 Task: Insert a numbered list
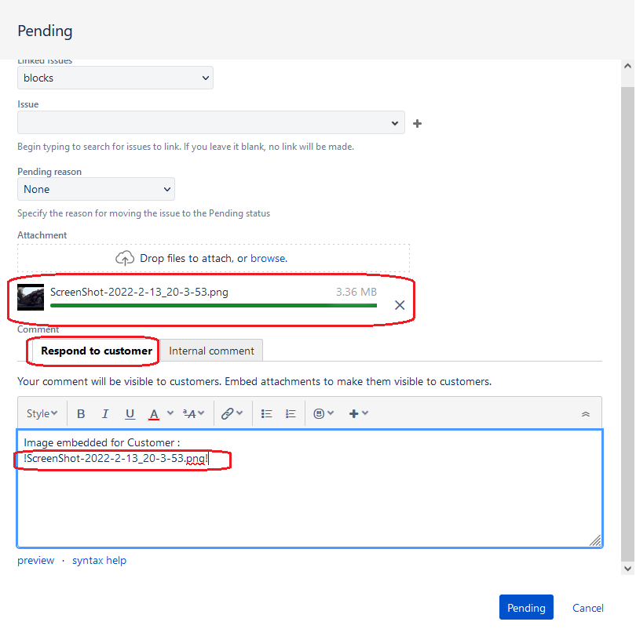291,414
